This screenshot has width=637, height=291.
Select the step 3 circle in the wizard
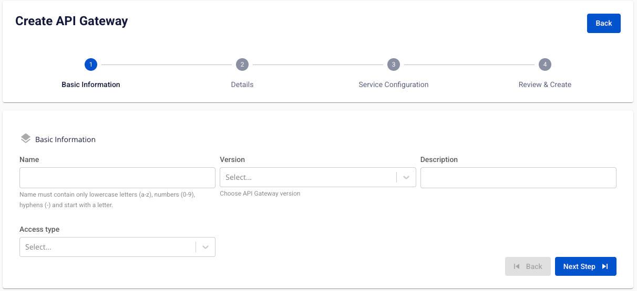click(x=393, y=64)
